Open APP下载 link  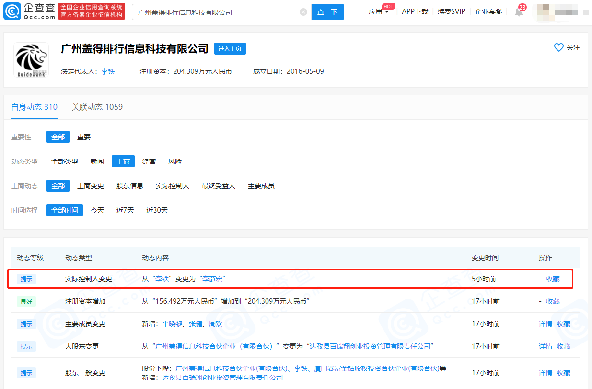tap(415, 11)
